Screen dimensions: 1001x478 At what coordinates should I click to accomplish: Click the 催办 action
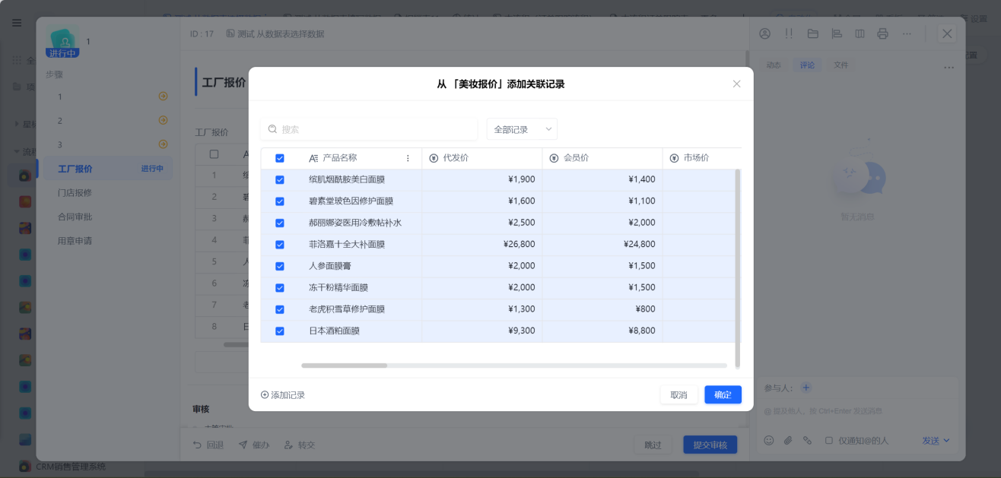(x=254, y=445)
